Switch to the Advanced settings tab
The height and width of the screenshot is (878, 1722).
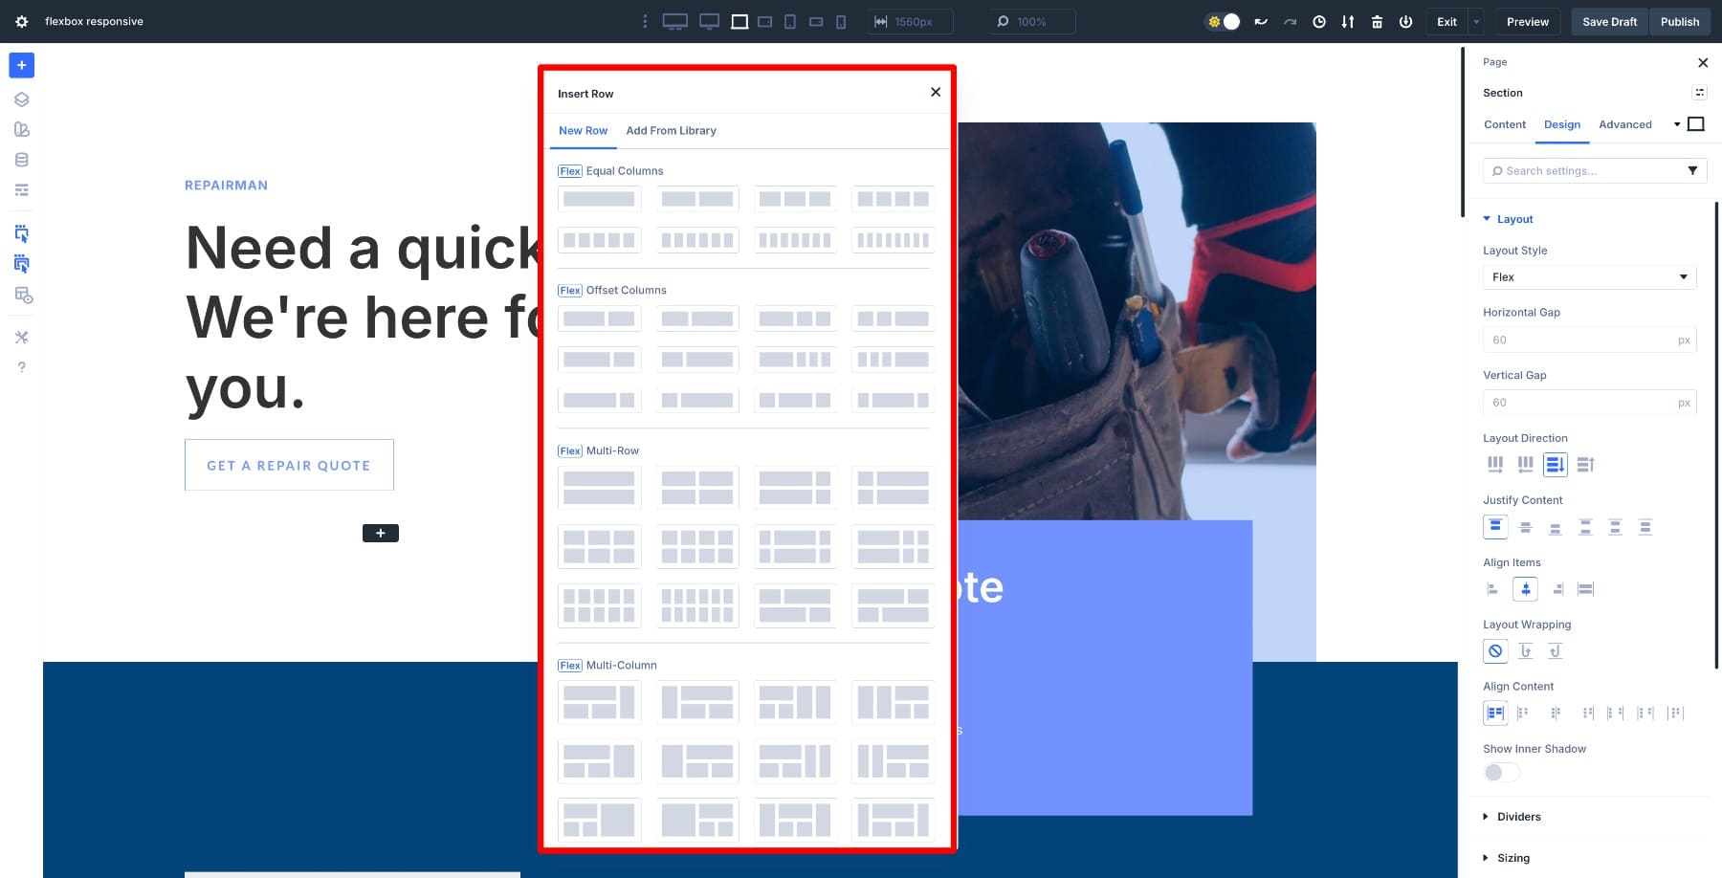pos(1624,124)
